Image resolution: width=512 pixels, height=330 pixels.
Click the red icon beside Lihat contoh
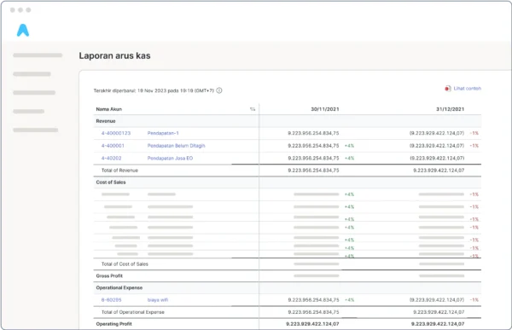(x=448, y=89)
